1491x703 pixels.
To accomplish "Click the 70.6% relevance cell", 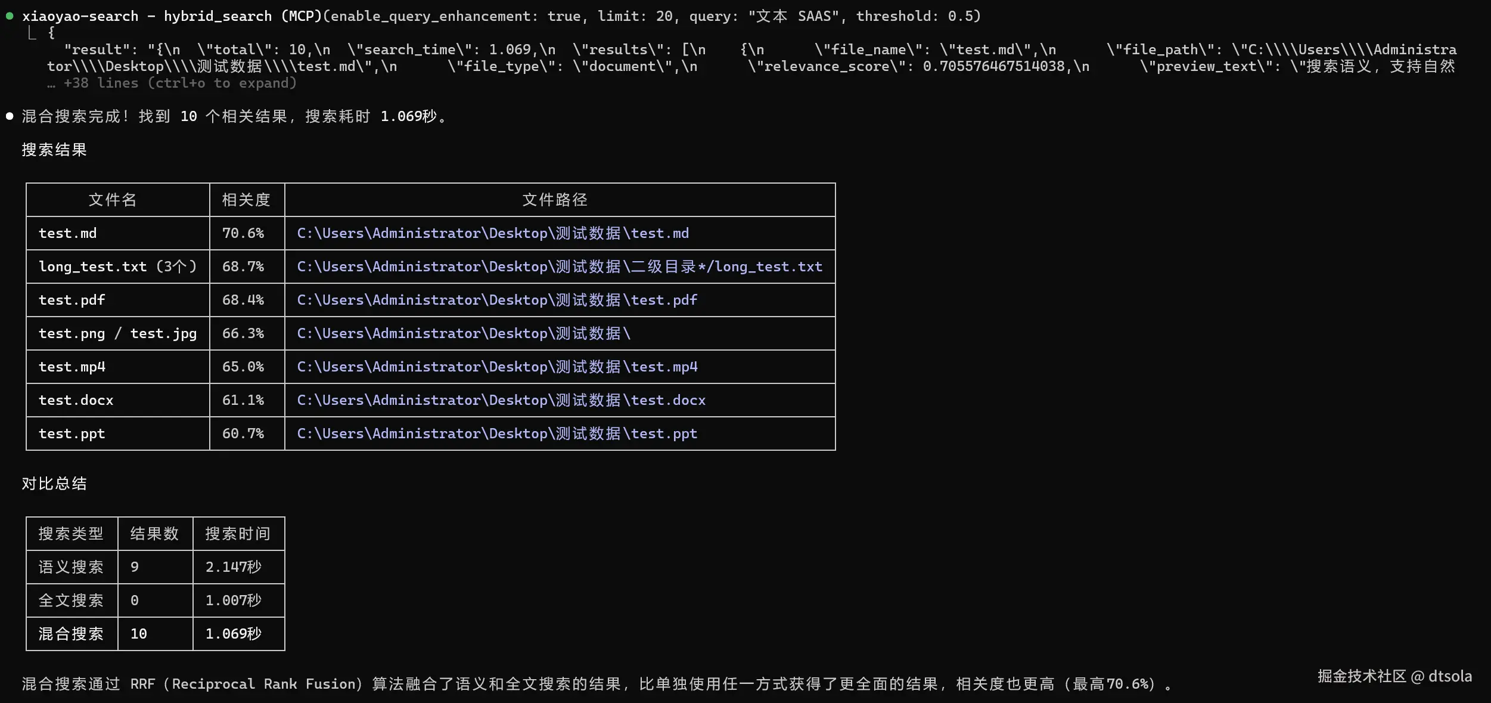I will [243, 233].
